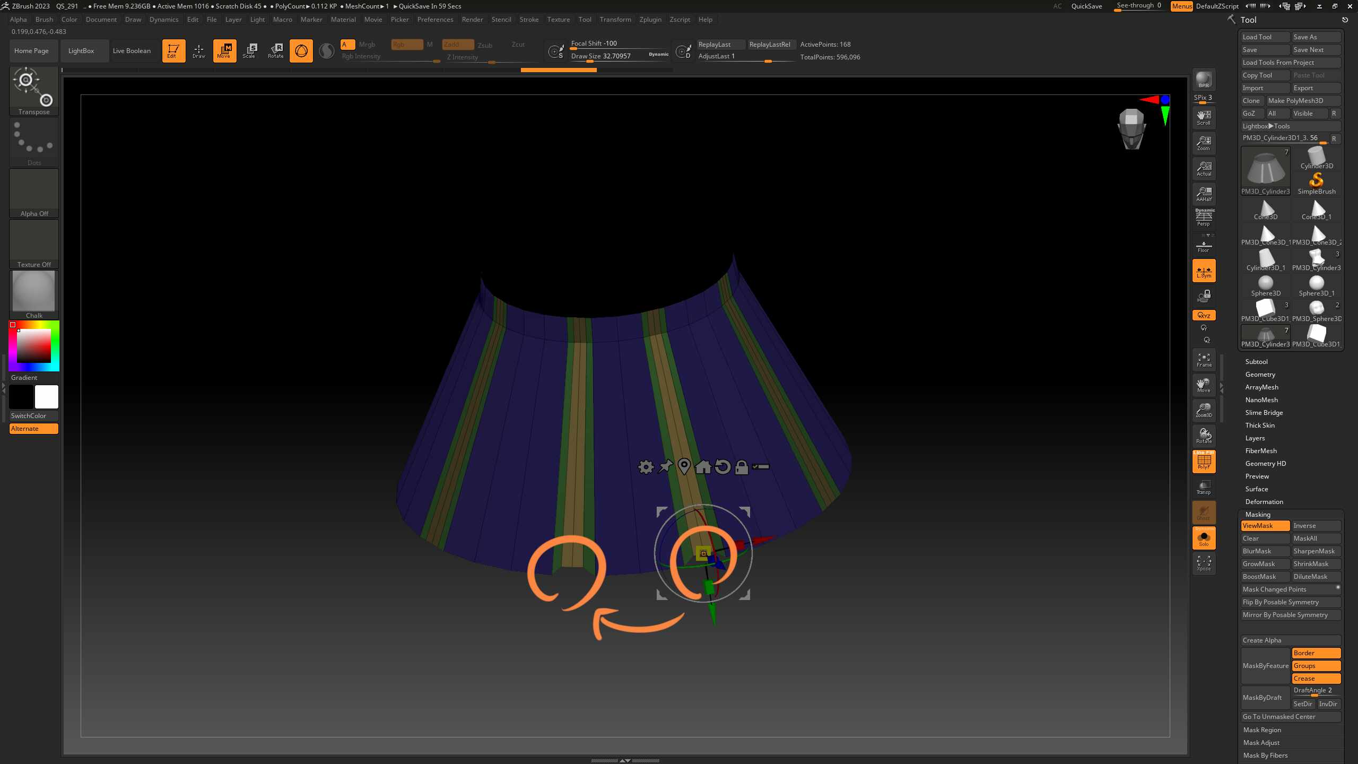
Task: Expand the Subtool section
Action: point(1256,362)
